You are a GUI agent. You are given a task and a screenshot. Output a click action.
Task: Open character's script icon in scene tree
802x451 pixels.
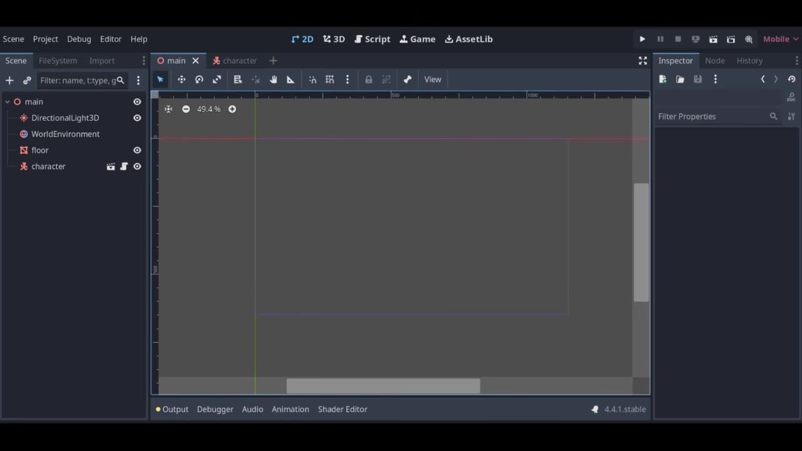[124, 167]
